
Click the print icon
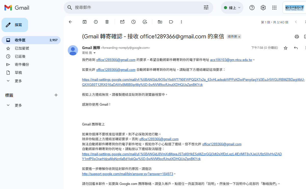(297, 37)
